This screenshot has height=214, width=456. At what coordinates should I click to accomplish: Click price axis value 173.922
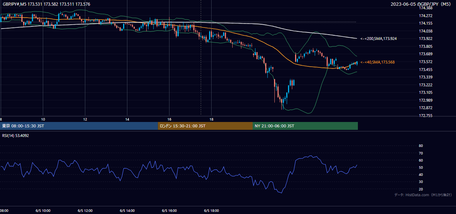tap(425, 39)
